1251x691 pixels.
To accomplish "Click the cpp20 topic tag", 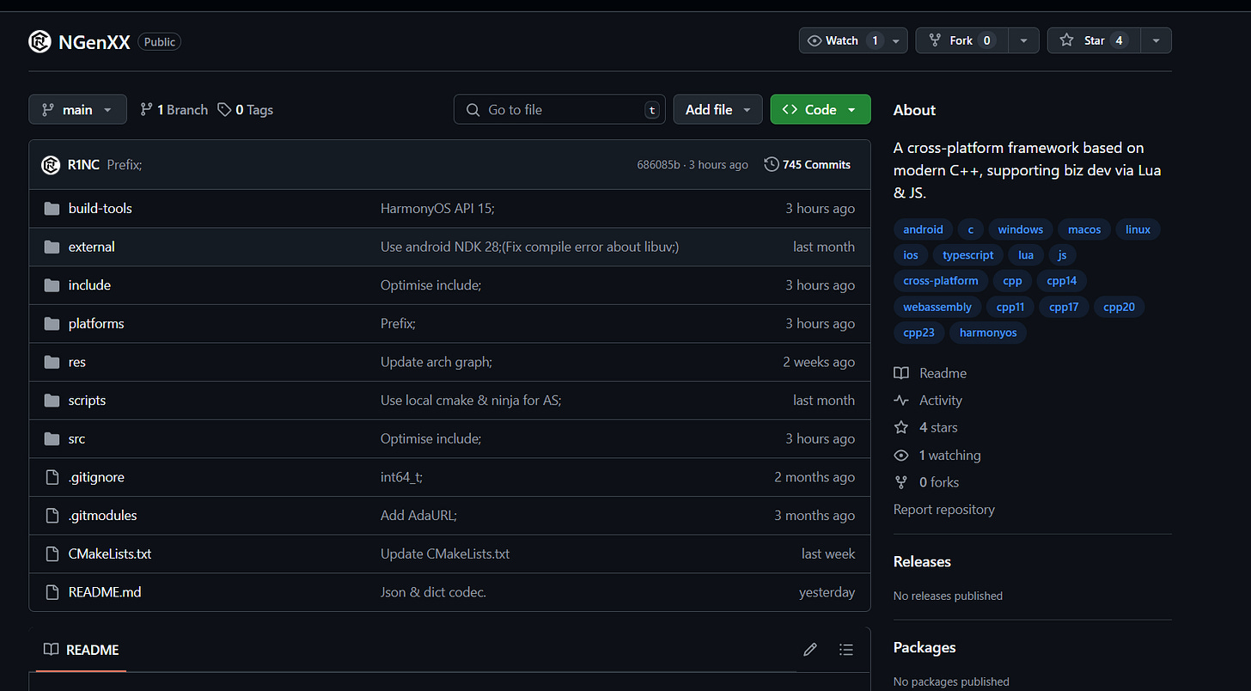I will [x=1119, y=307].
